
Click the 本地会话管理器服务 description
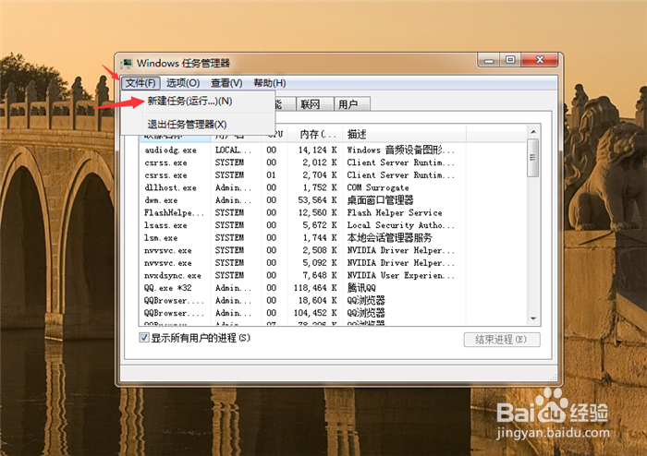coord(389,238)
